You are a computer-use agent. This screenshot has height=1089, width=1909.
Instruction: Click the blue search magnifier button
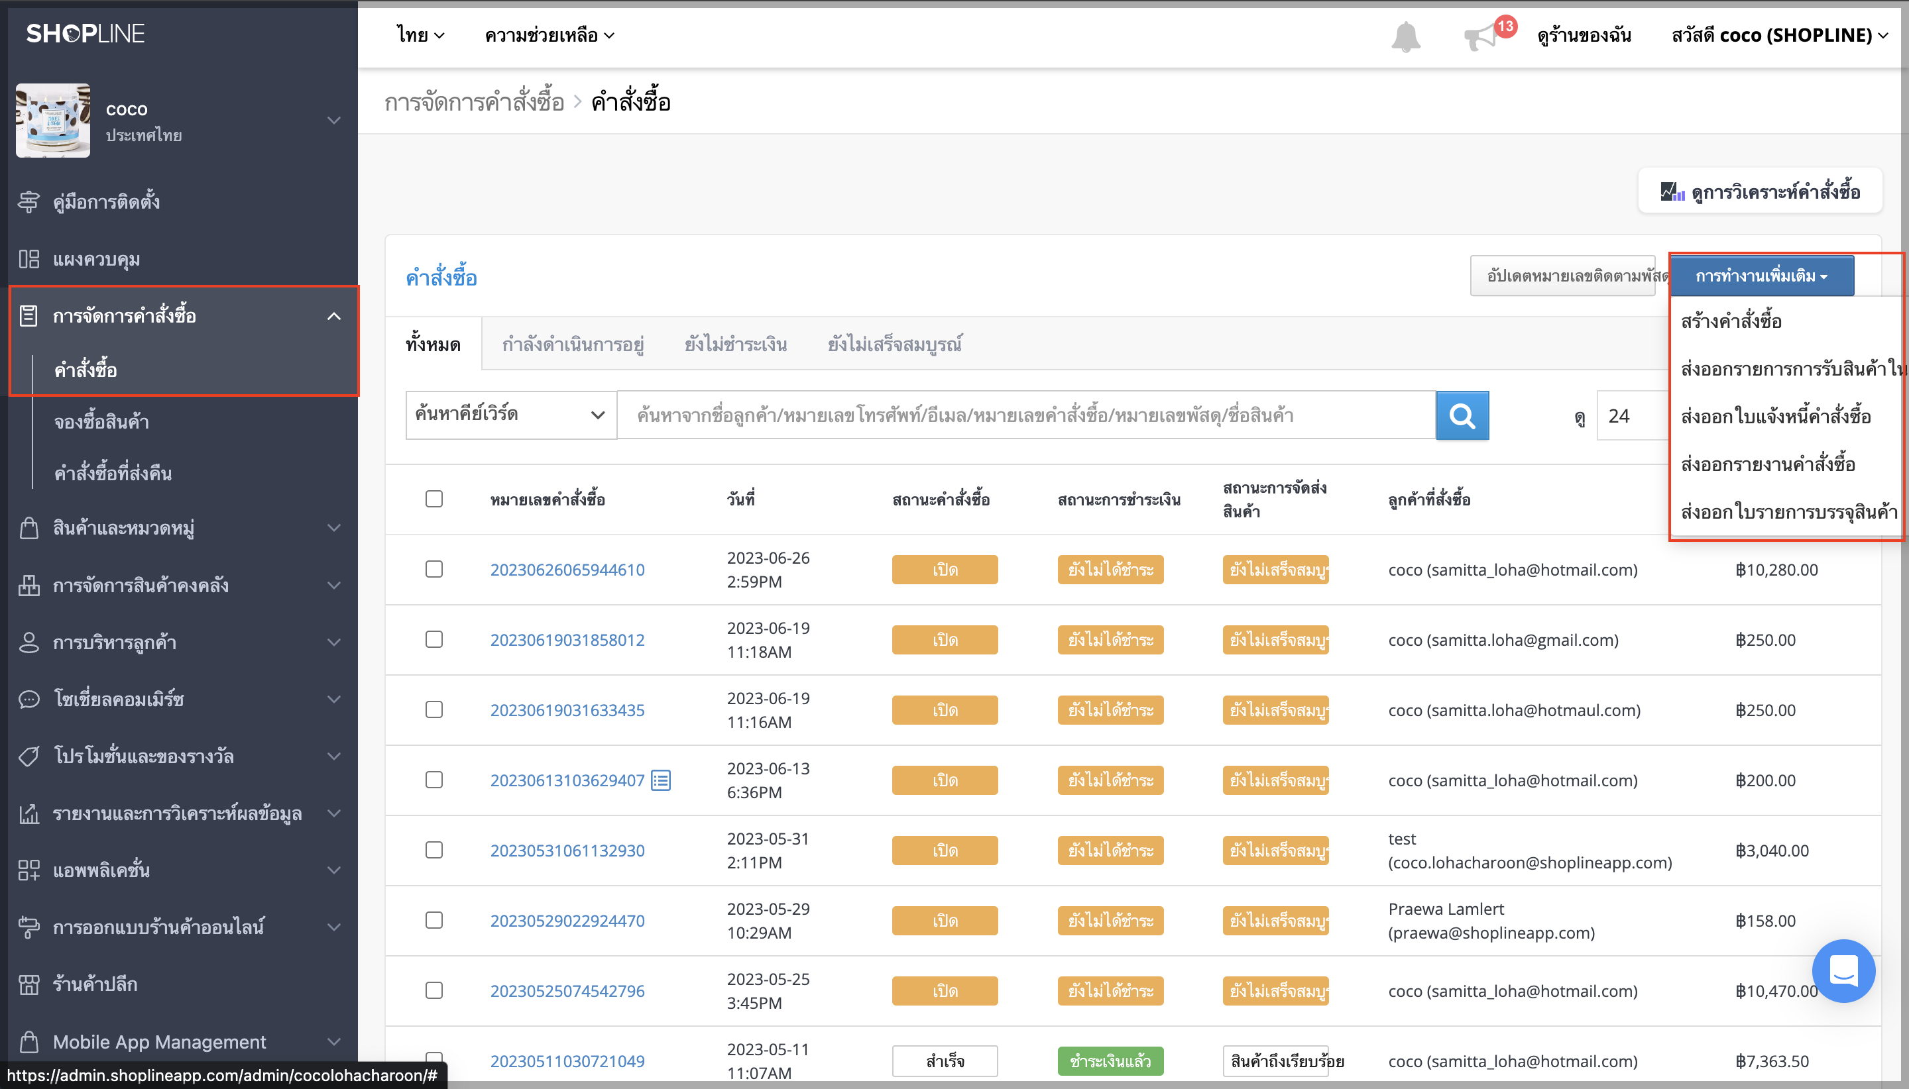1462,415
